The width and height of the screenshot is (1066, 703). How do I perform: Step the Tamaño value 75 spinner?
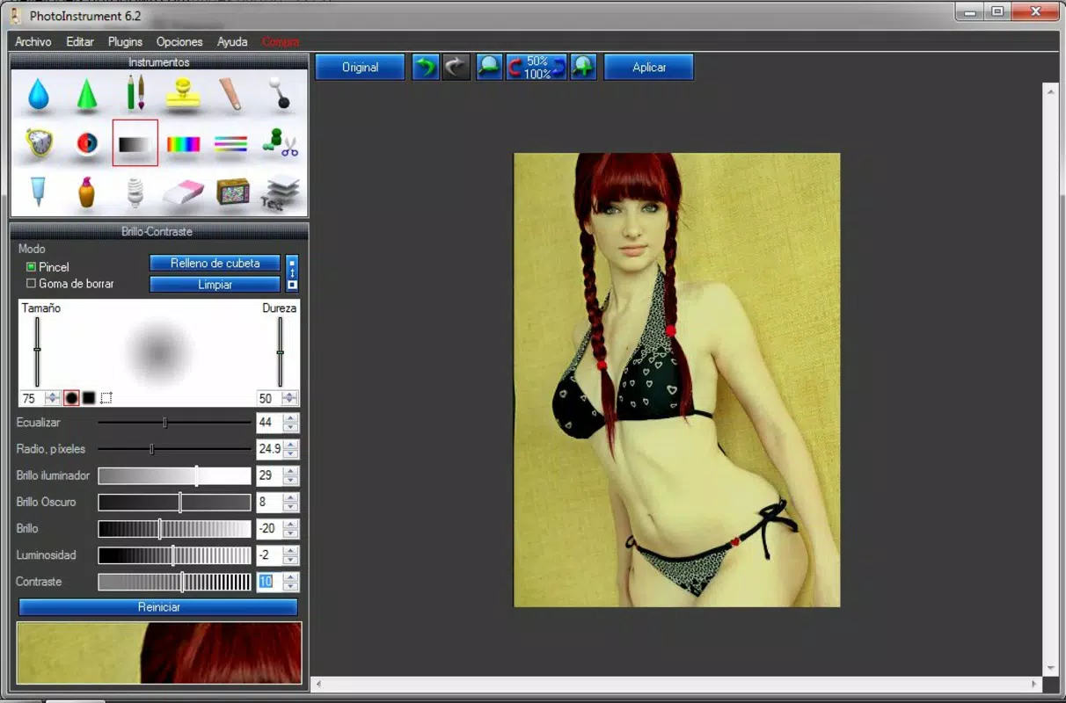(x=53, y=398)
